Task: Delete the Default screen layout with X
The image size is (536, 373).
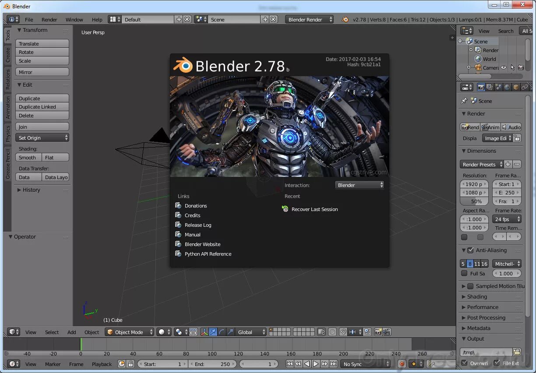Action: pyautogui.click(x=187, y=19)
